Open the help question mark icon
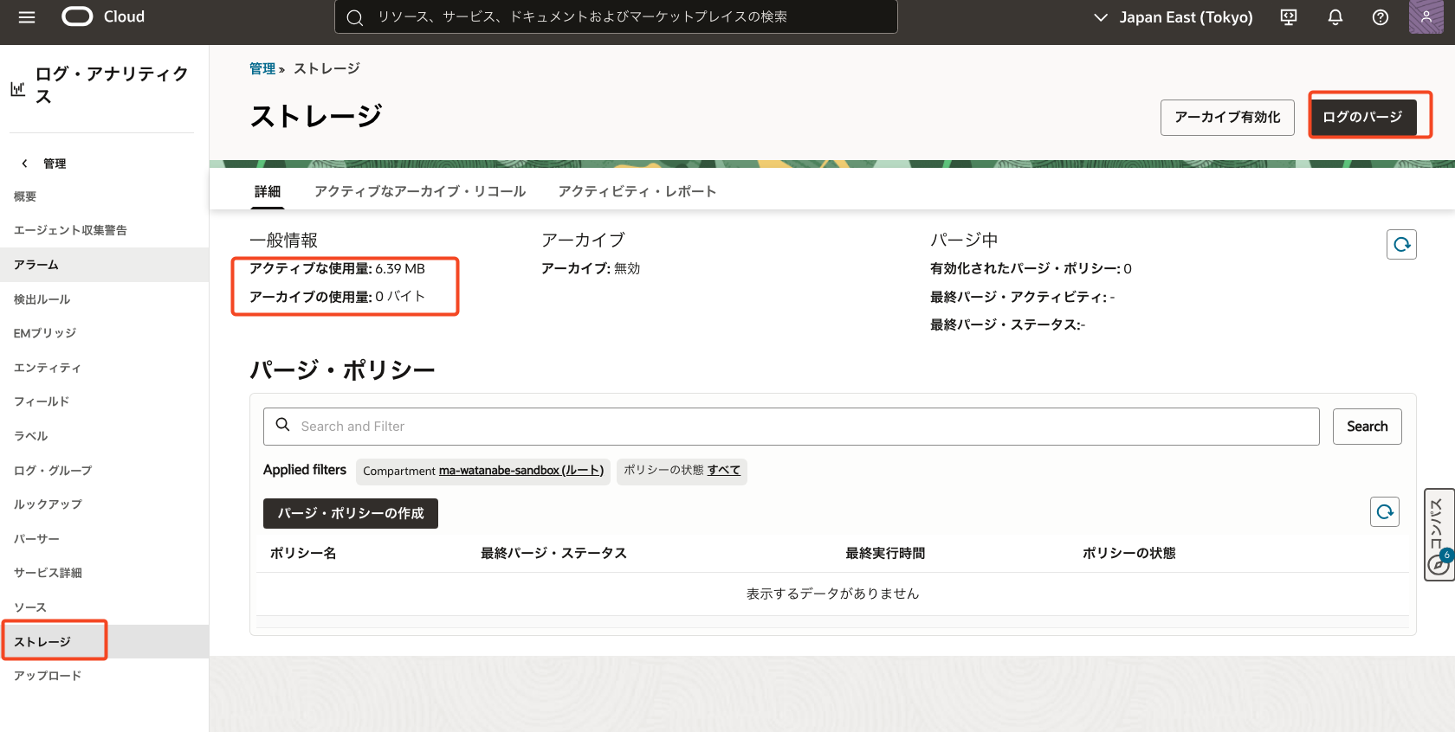The image size is (1455, 732). [1381, 17]
